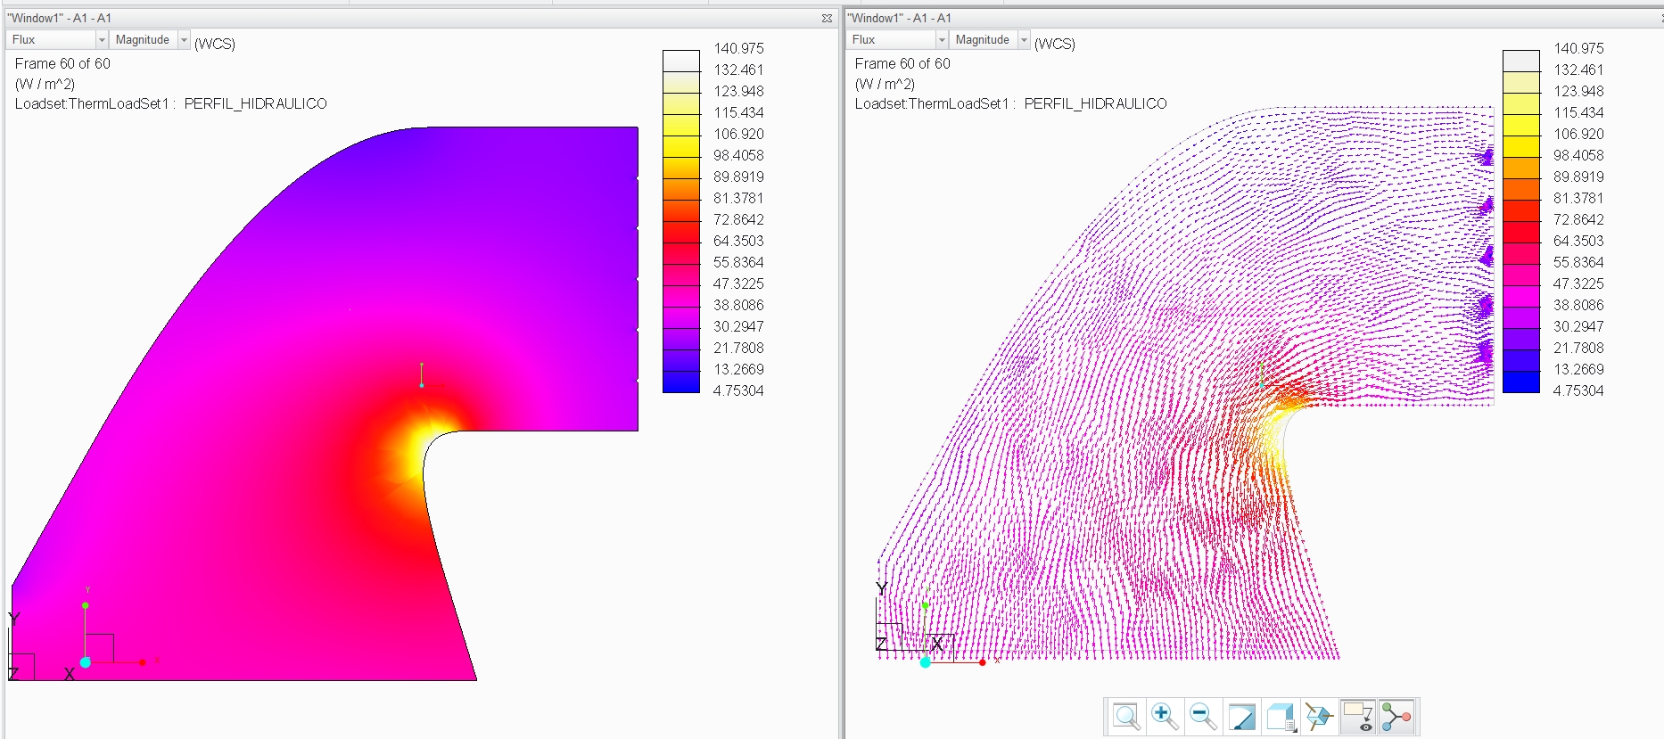1664x739 pixels.
Task: Click the red X-axis endpoint in left plot
Action: [x=143, y=662]
